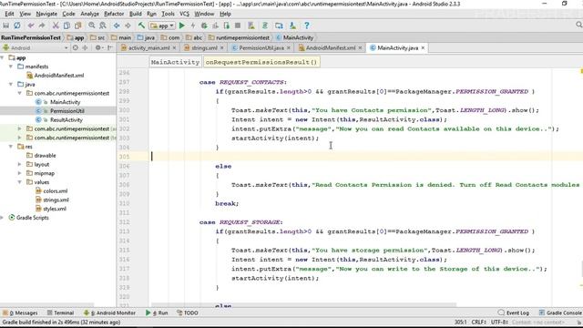Open the Android project view dropdown
This screenshot has height=328, width=583.
point(36,47)
